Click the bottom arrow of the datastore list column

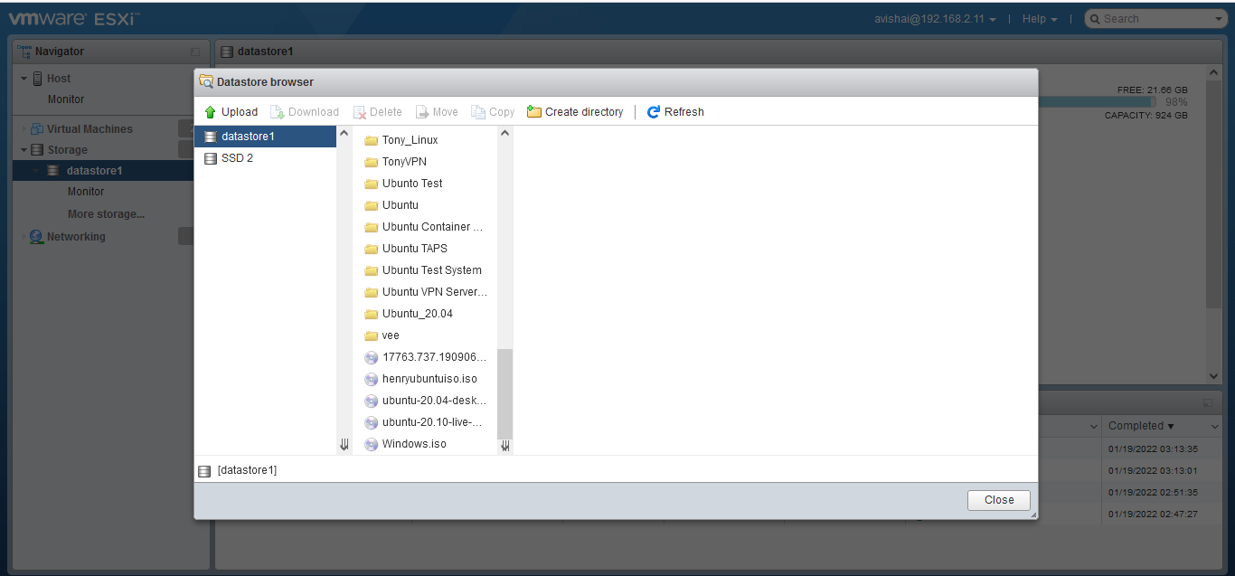[344, 445]
